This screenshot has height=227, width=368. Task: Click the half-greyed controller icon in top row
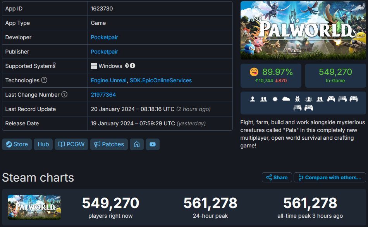[x=342, y=99]
